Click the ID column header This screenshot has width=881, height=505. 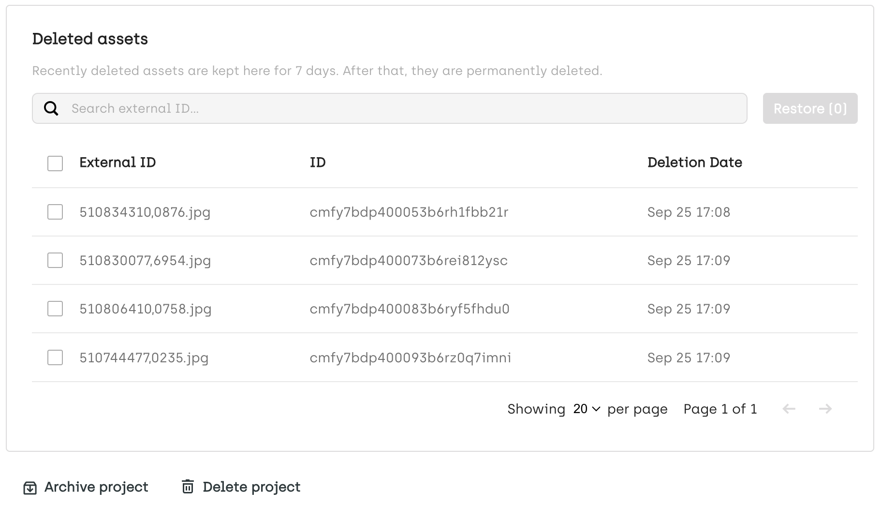pyautogui.click(x=318, y=163)
